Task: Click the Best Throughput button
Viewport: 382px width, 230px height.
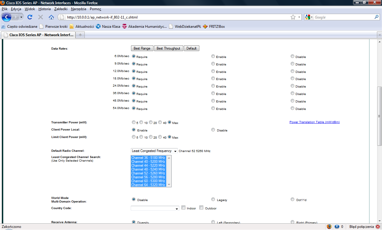Action: (x=169, y=48)
